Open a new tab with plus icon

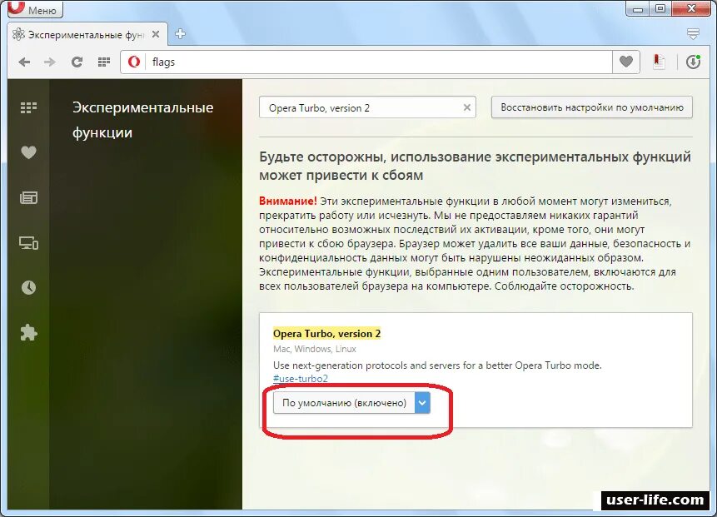(x=180, y=34)
